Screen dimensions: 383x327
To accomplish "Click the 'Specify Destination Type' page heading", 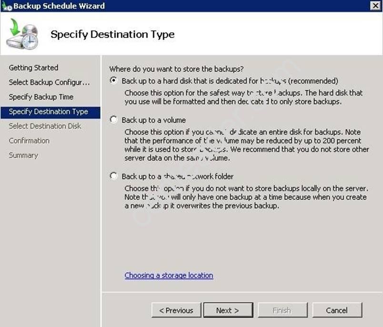I will tap(112, 34).
